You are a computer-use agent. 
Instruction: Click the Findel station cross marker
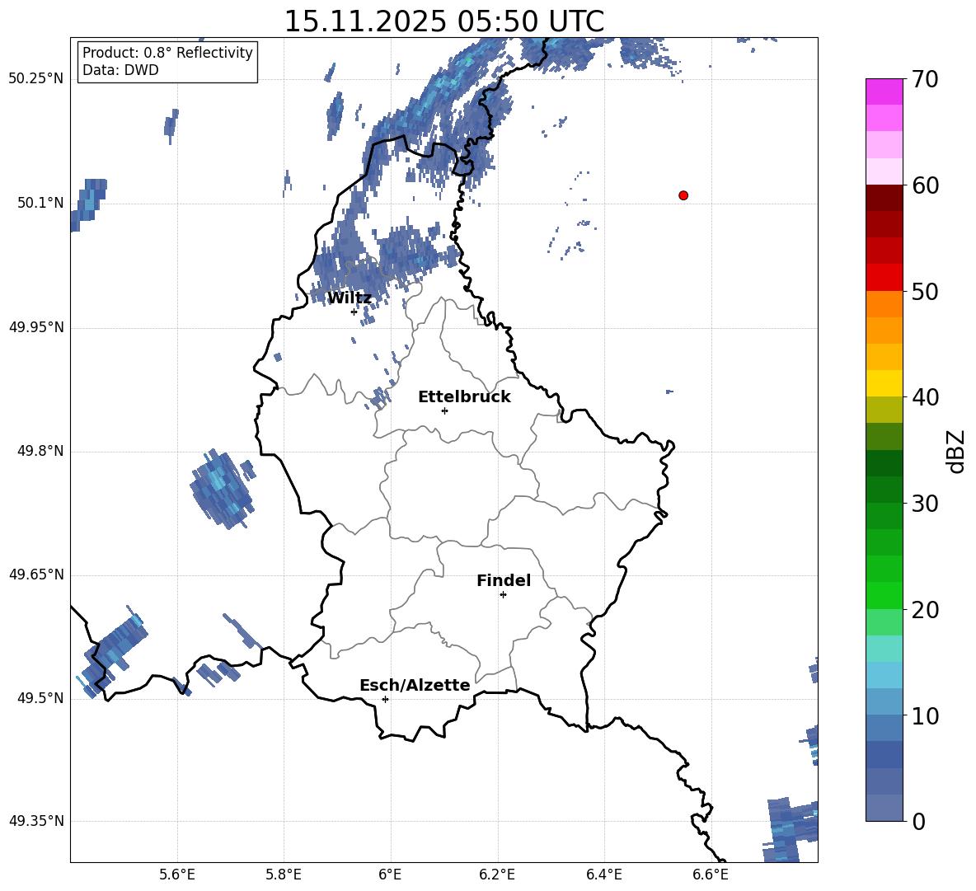(503, 595)
